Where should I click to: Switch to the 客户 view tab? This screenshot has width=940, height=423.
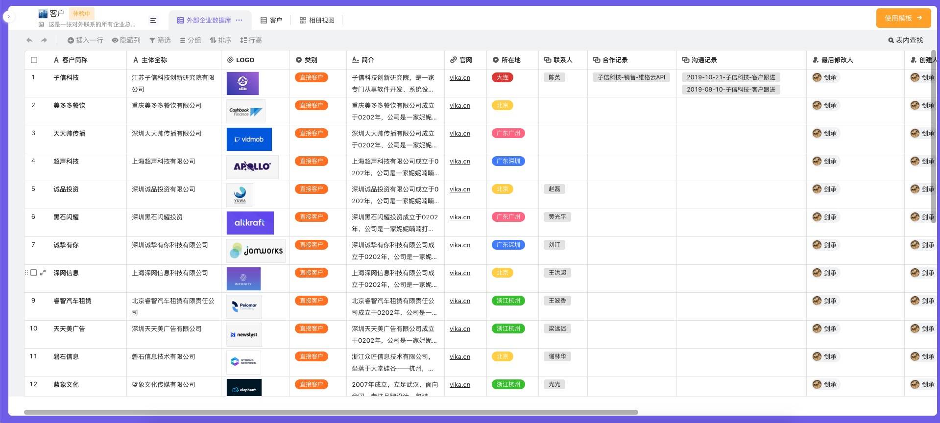click(271, 20)
